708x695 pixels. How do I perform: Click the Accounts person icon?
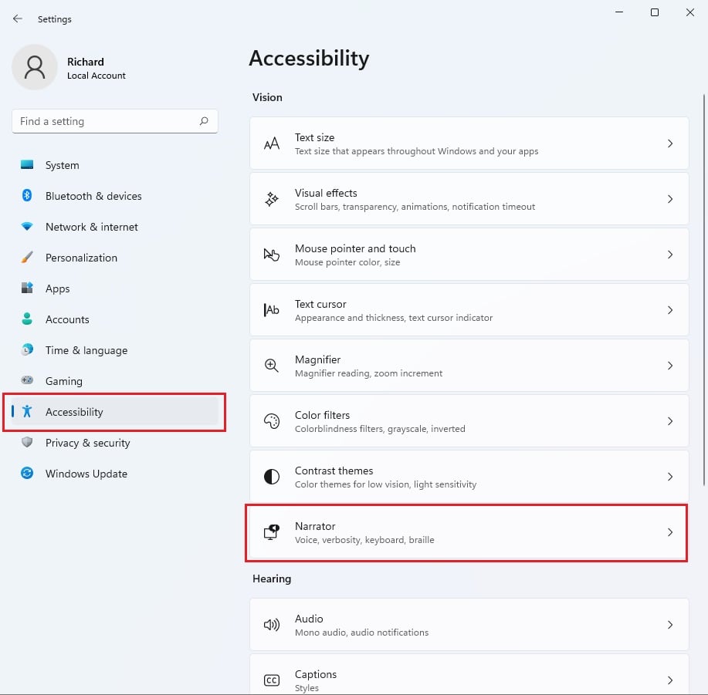coord(27,319)
